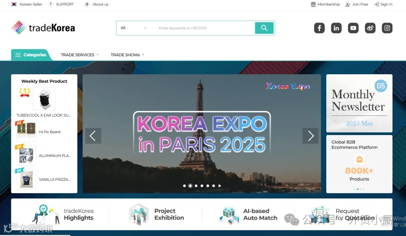Go to next banner slide arrow
Viewport: 406px width, 236px height.
point(311,136)
